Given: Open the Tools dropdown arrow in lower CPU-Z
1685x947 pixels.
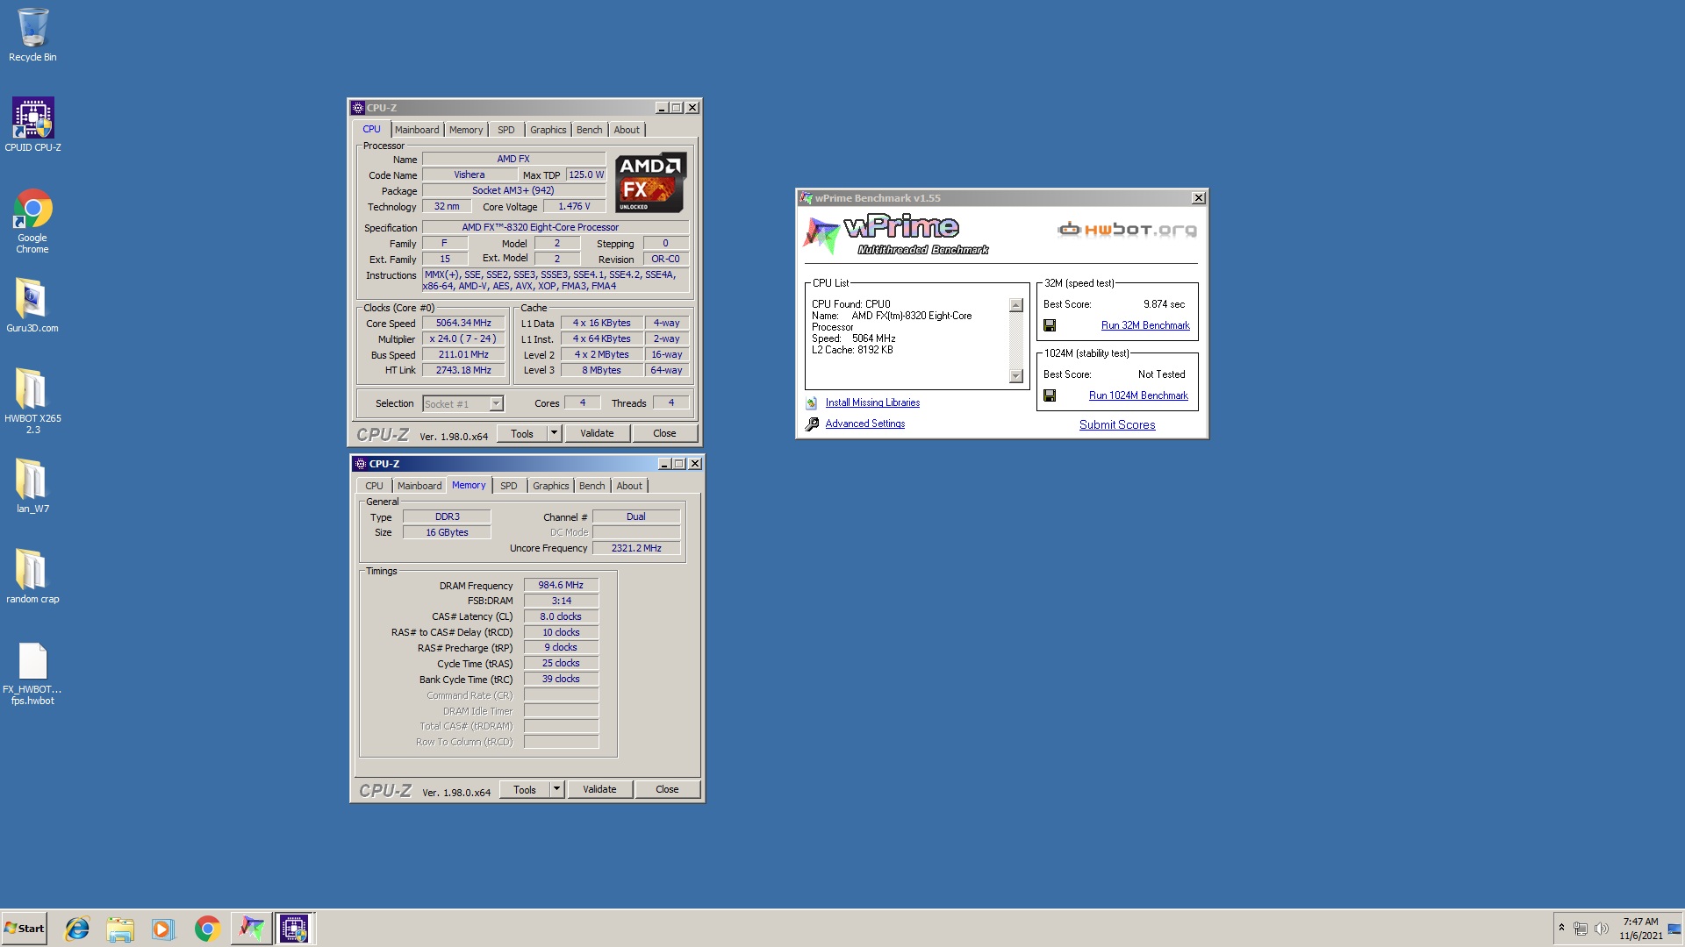Looking at the screenshot, I should (556, 789).
